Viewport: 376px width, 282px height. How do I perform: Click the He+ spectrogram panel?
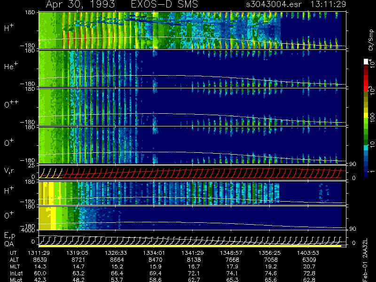tap(192, 69)
